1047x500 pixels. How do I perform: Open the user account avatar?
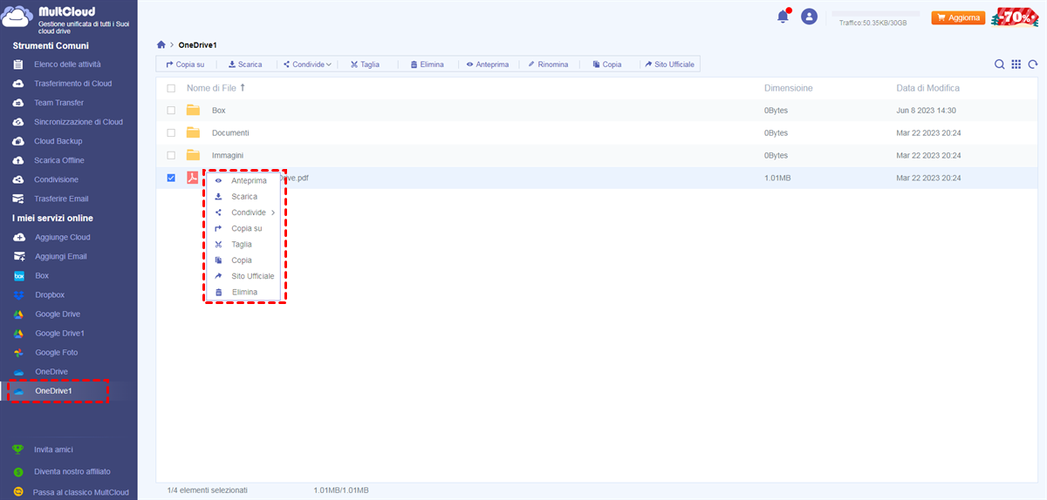click(x=810, y=17)
